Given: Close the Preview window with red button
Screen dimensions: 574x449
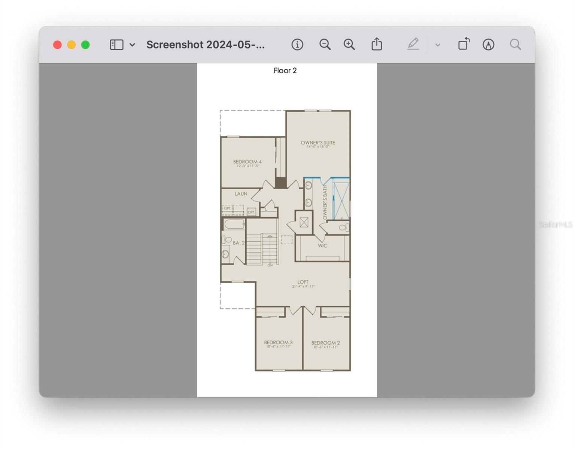Looking at the screenshot, I should 57,45.
